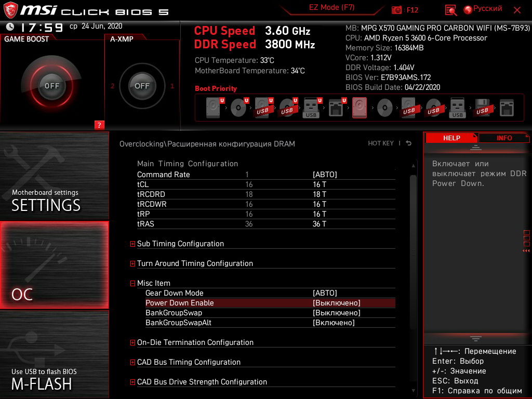
Task: Switch to EZ Mode (F7)
Action: [331, 7]
